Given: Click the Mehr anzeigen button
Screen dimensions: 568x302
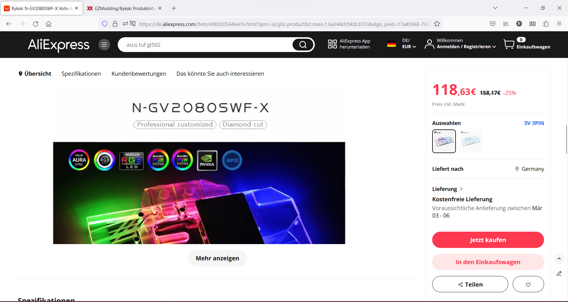Looking at the screenshot, I should pyautogui.click(x=217, y=258).
